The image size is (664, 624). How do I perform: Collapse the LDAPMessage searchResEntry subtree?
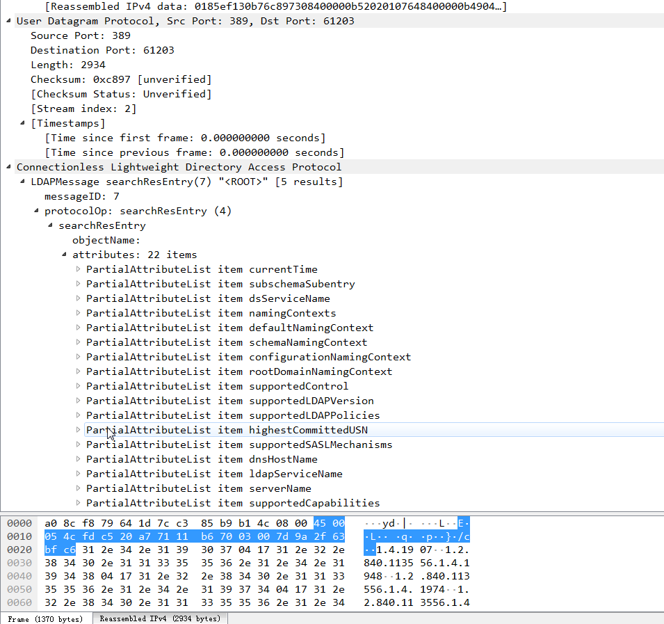tap(22, 182)
